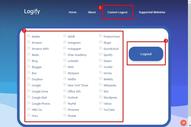Tick the New York Times checkbox
The image size is (191, 127).
pos(65,85)
